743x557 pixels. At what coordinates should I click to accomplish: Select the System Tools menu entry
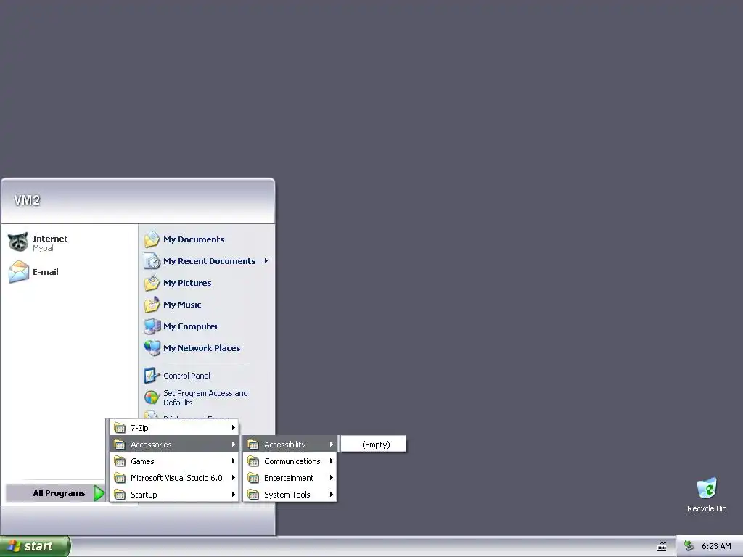pos(290,495)
